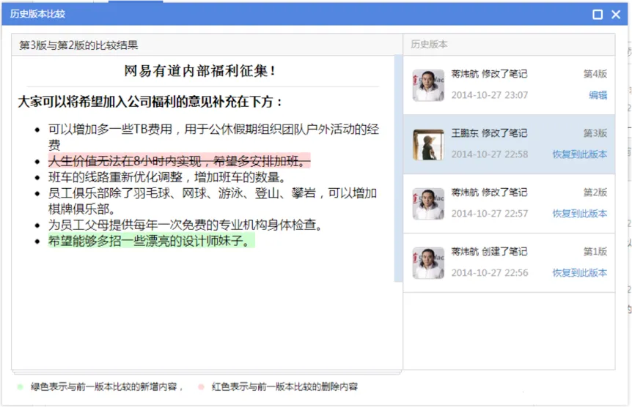Image resolution: width=632 pixels, height=407 pixels.
Task: Select 蒋炜航 修改了笔记 2014-10-27 22:57 entry
Action: tap(509, 203)
